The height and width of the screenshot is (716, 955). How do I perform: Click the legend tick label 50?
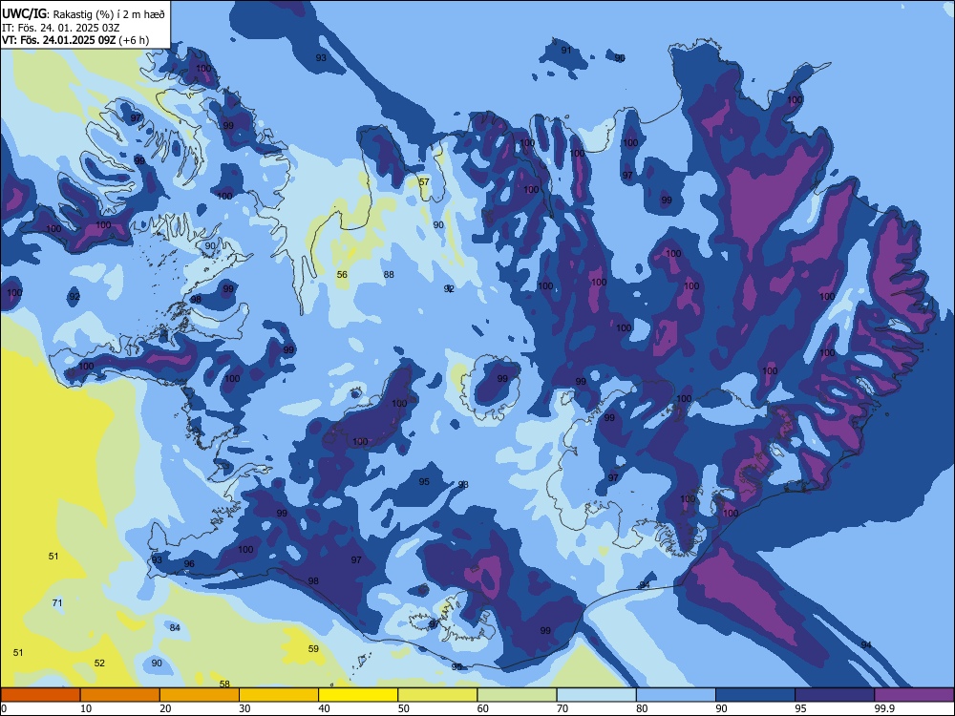(404, 708)
